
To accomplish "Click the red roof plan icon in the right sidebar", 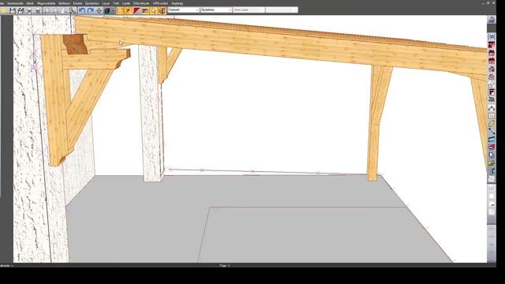I will tap(492, 45).
